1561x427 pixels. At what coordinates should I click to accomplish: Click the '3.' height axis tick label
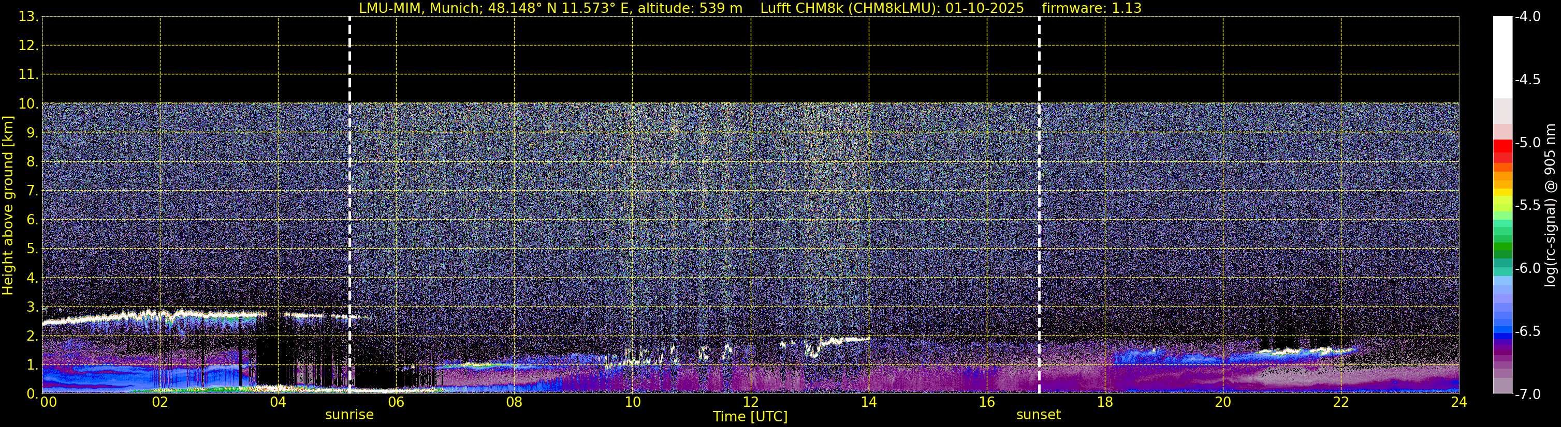(x=32, y=307)
